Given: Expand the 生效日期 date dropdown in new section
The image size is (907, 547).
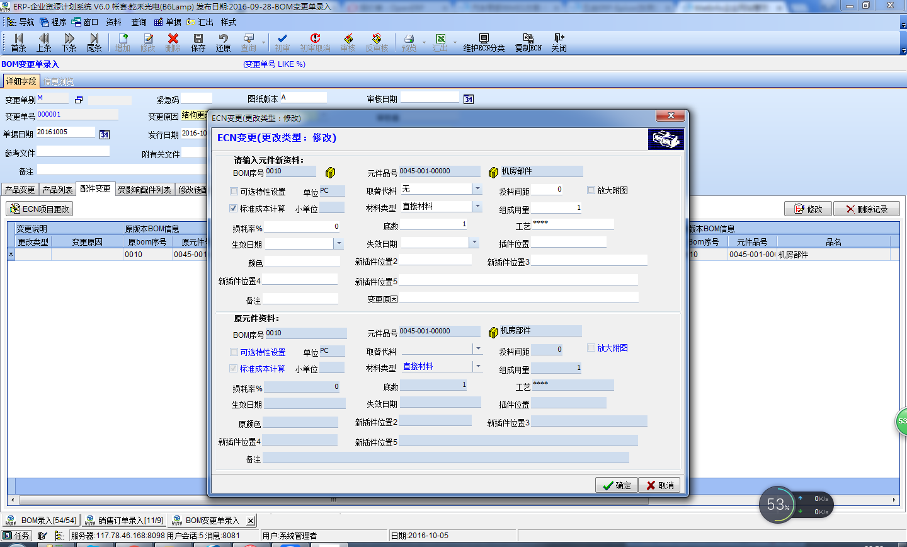Looking at the screenshot, I should [x=338, y=243].
